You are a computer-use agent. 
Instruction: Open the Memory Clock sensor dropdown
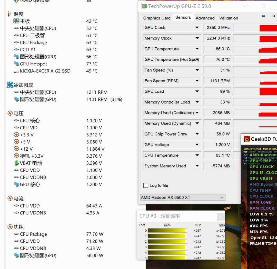(x=197, y=38)
